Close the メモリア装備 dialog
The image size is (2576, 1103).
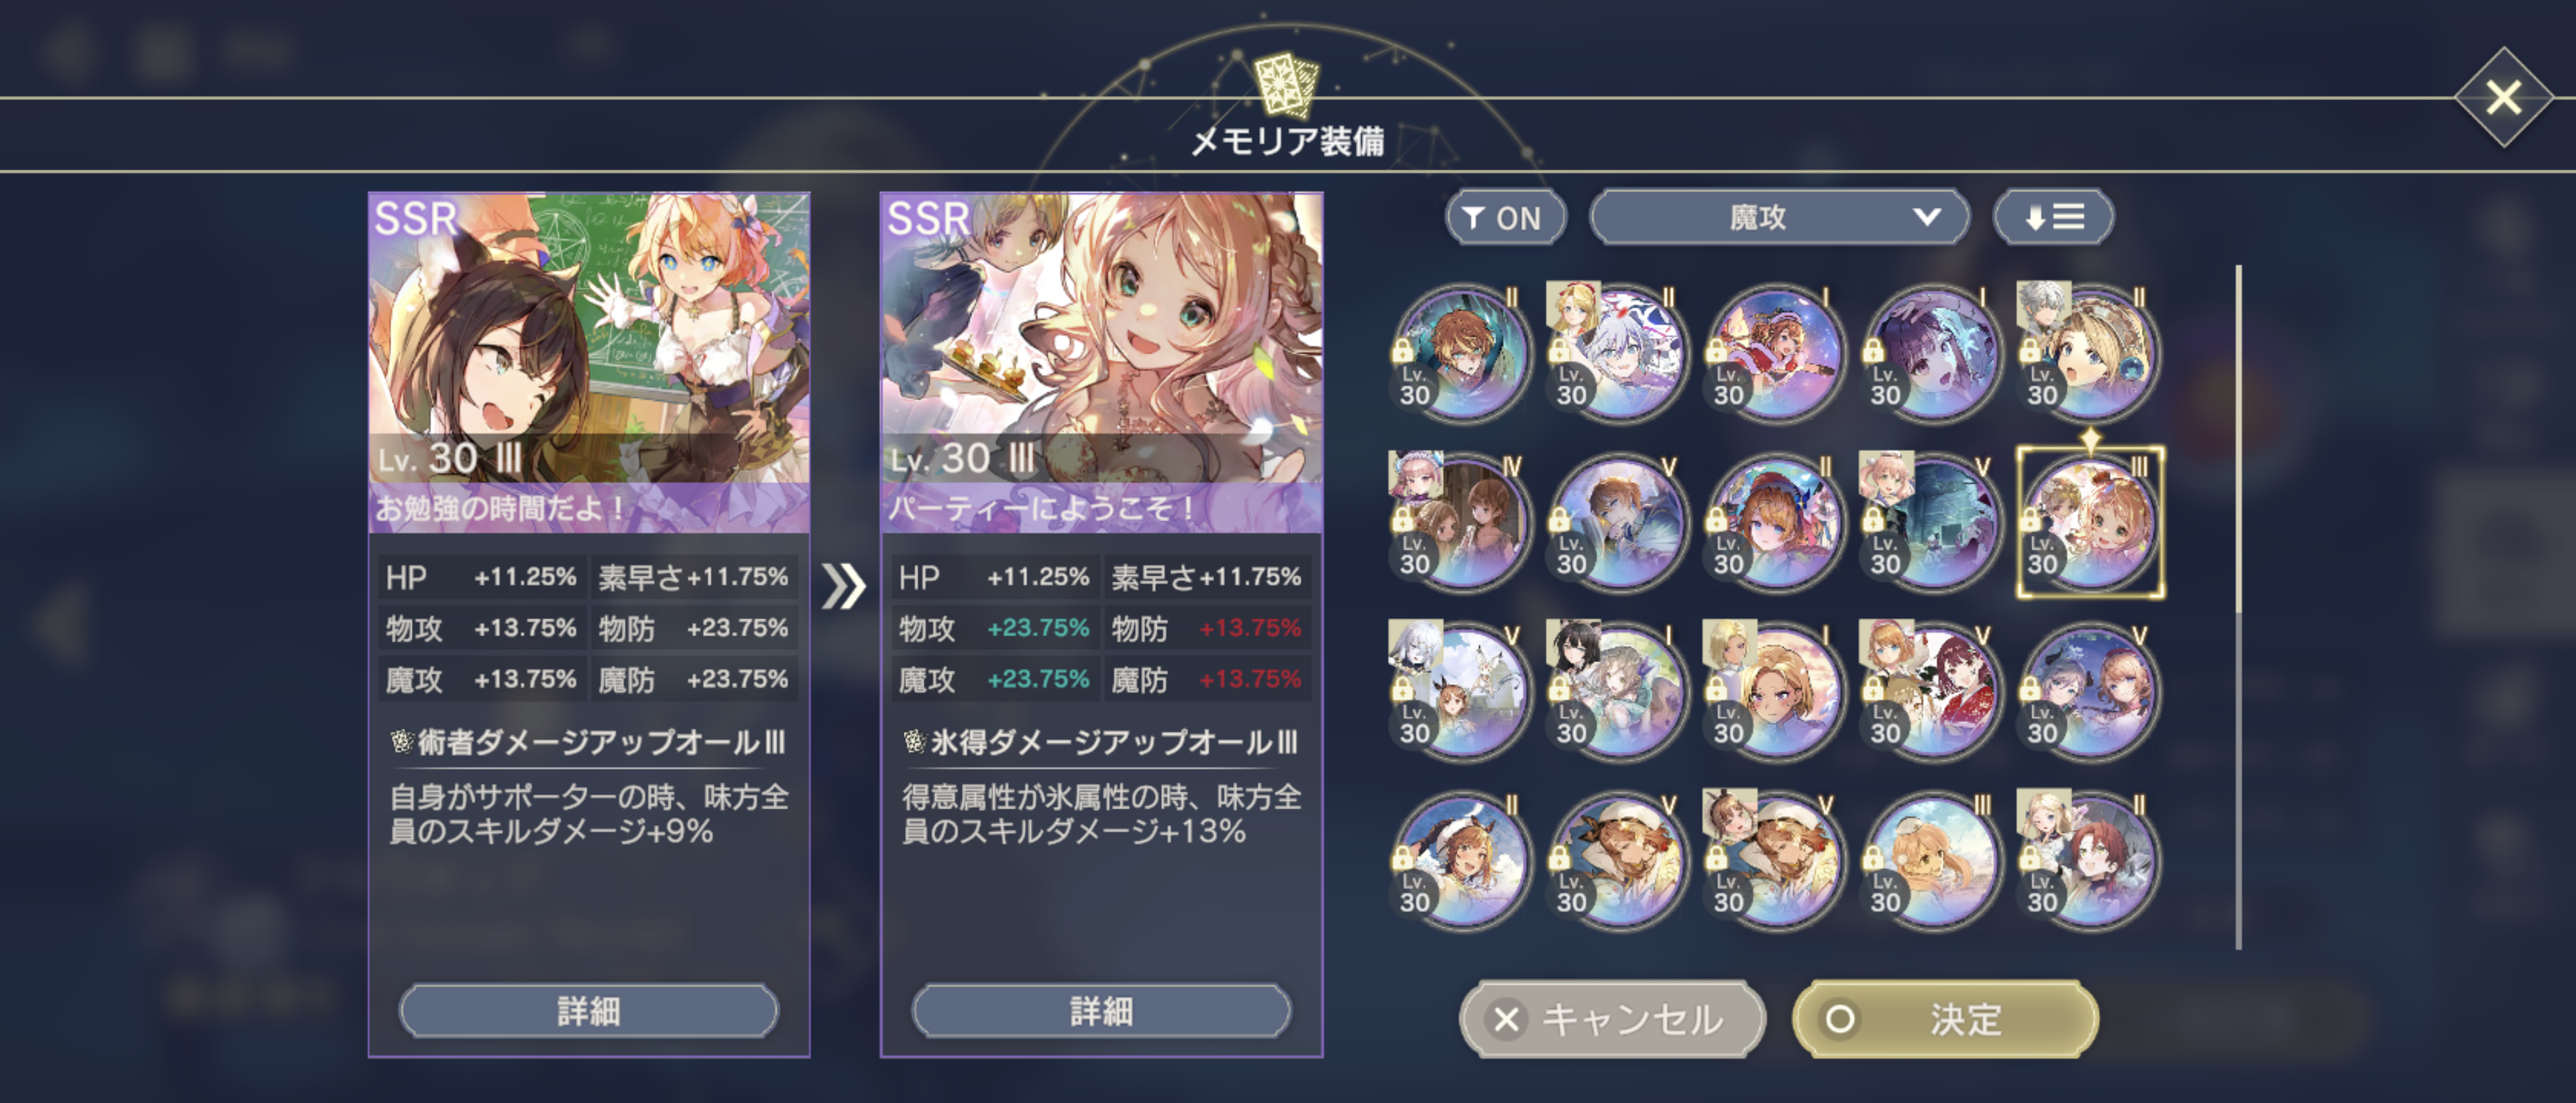point(2503,98)
